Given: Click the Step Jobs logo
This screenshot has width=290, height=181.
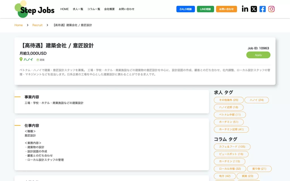Looking at the screenshot, I should coord(35,9).
